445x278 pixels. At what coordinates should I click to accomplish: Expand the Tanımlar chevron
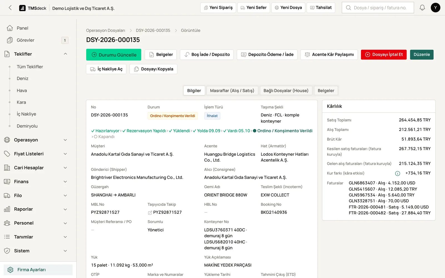coord(65,237)
